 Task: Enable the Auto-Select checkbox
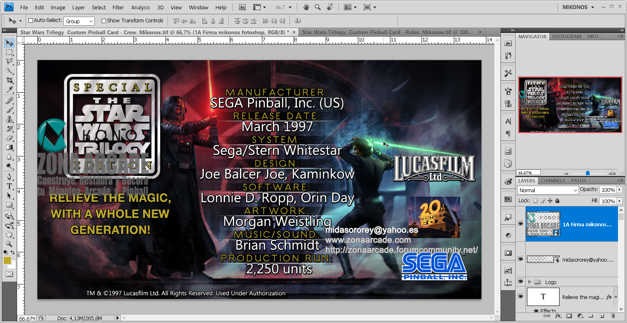point(31,21)
